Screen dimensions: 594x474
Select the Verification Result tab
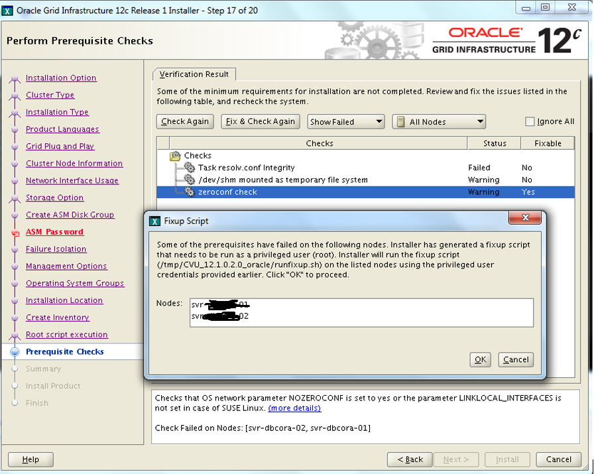[x=194, y=74]
